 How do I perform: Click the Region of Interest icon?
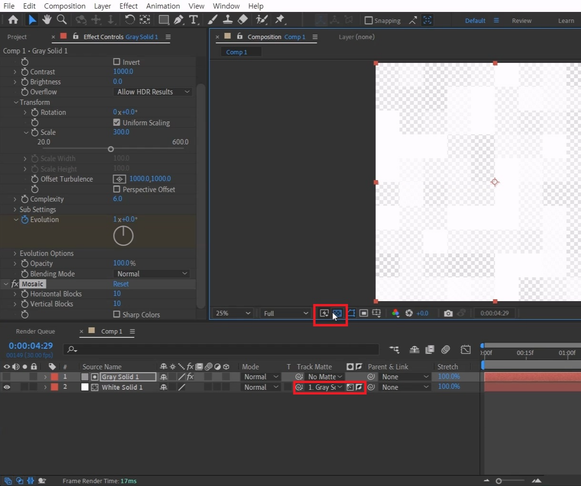(x=363, y=313)
